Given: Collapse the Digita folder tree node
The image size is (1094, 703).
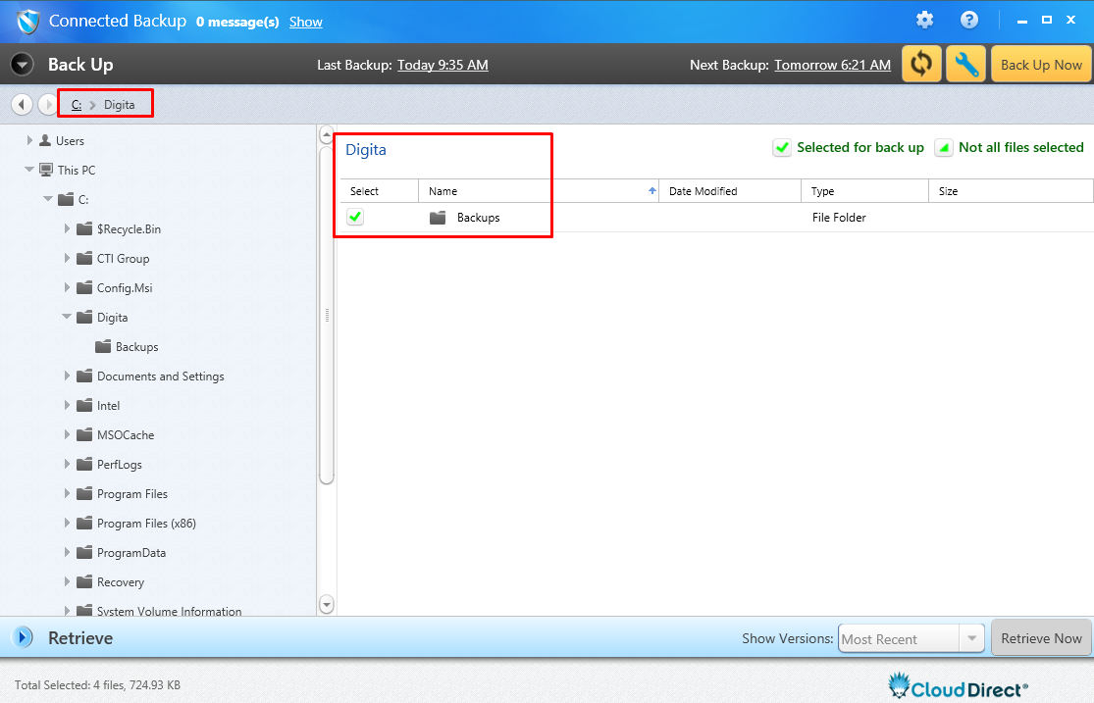Looking at the screenshot, I should (68, 318).
